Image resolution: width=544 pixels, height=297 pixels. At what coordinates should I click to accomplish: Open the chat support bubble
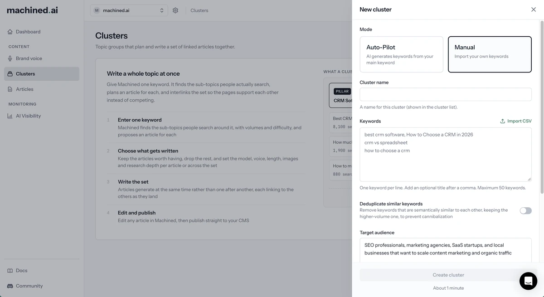point(528,281)
